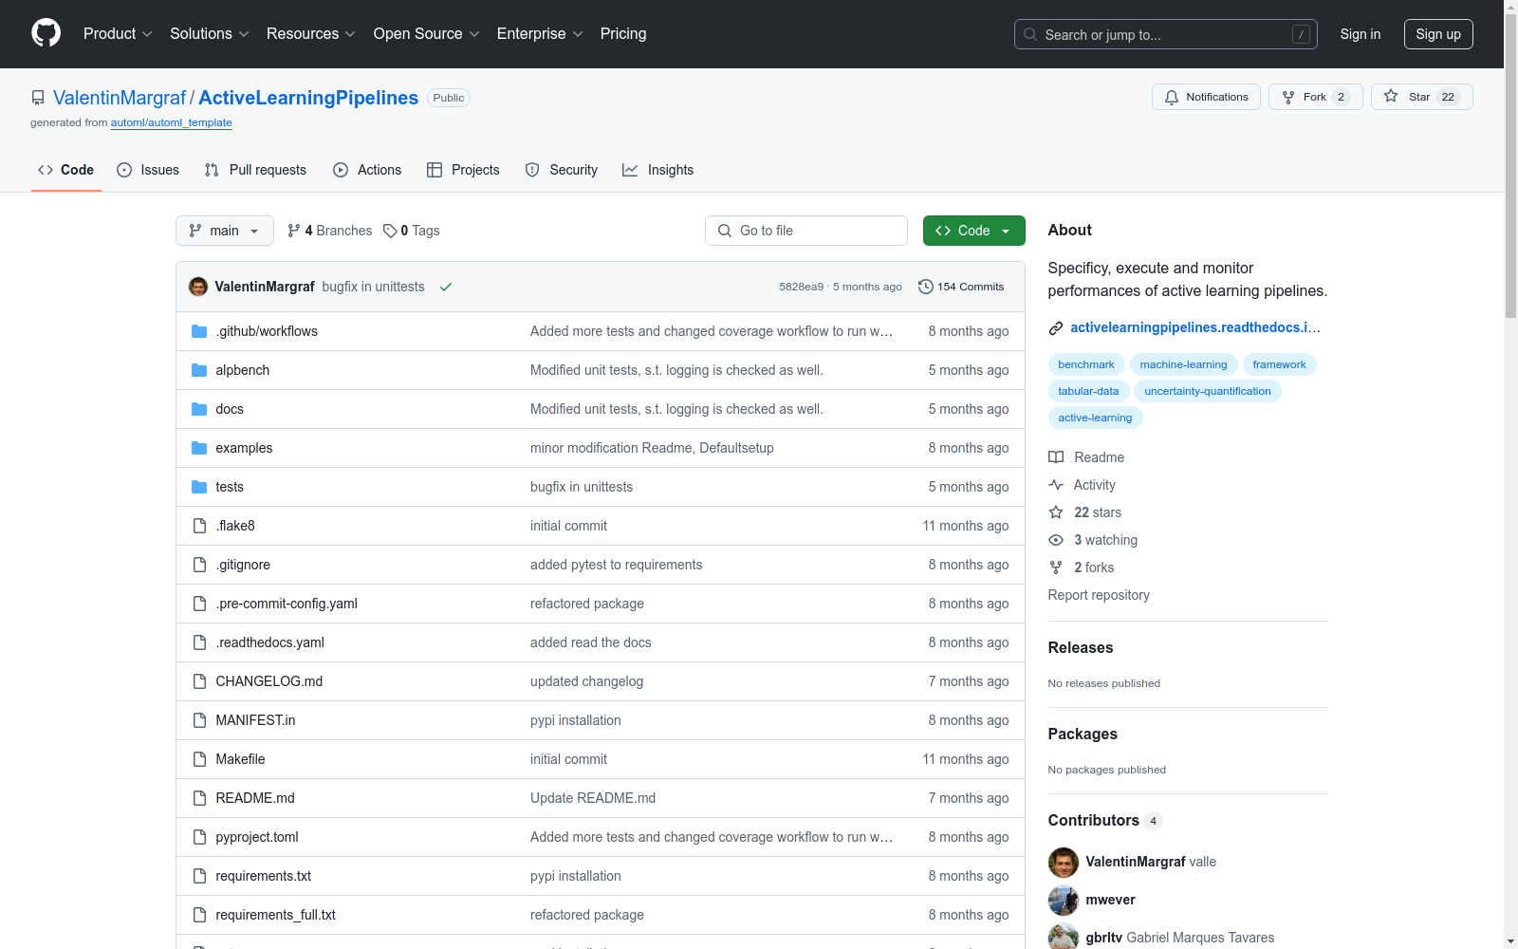Click the CHANGELOG.md file icon

point(199,681)
